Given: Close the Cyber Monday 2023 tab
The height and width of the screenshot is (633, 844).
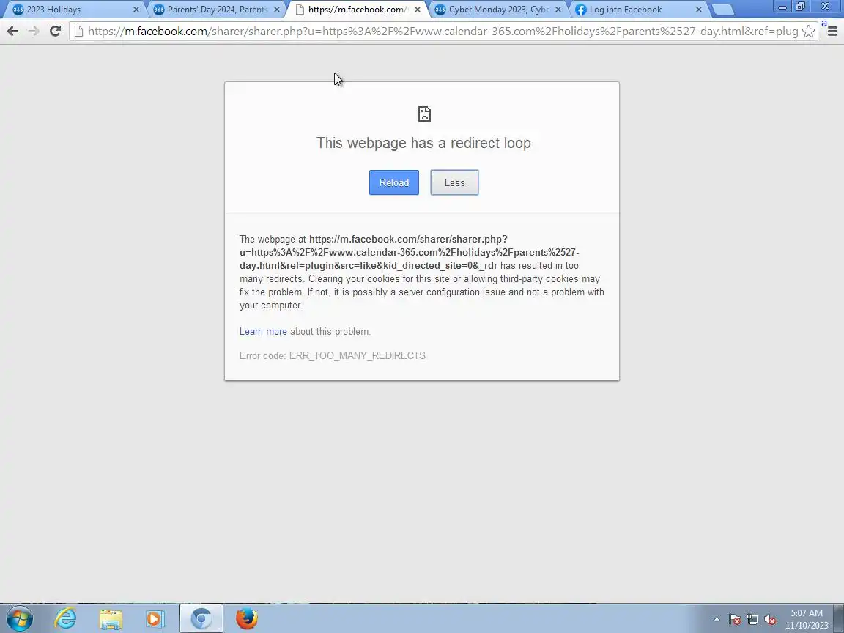Looking at the screenshot, I should 558,9.
